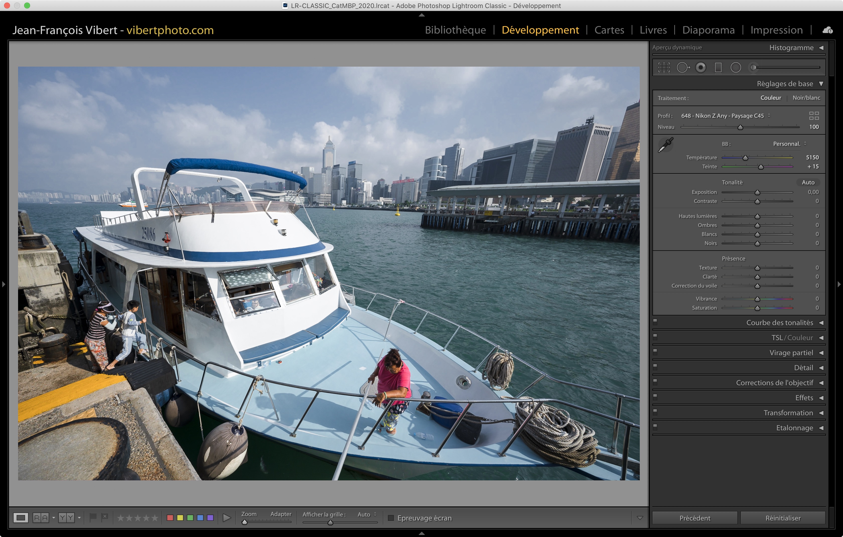Switch to the Bibliothèque module
Screen dimensions: 843x537
pos(455,30)
